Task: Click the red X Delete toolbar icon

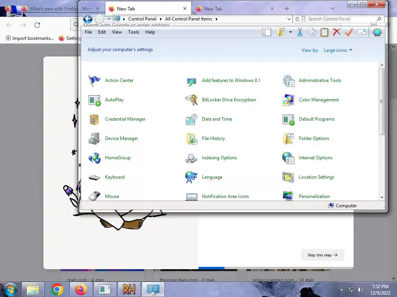Action: pyautogui.click(x=337, y=32)
